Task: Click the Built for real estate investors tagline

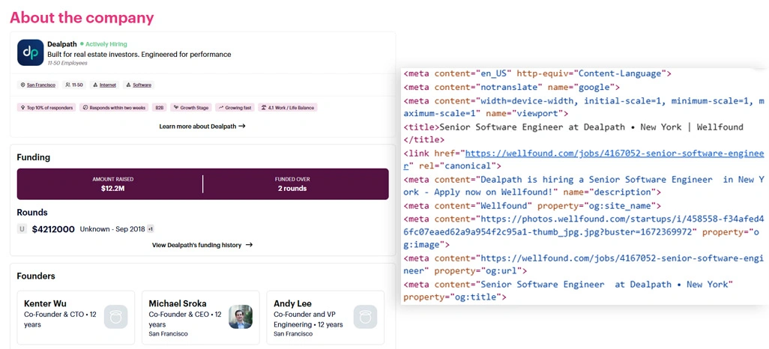Action: [139, 55]
